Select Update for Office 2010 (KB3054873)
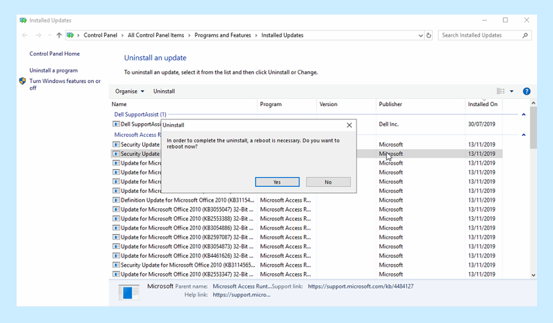This screenshot has width=553, height=323. pos(187,246)
